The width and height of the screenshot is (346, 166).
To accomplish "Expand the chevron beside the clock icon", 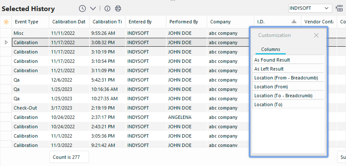I will 93,8.
